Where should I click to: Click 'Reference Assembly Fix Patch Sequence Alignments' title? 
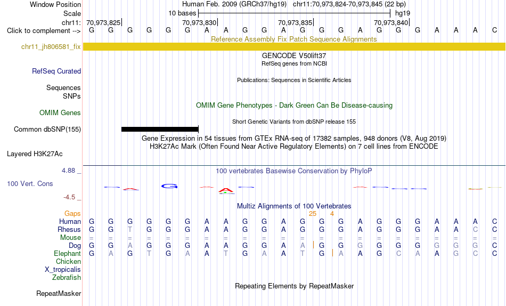point(294,39)
